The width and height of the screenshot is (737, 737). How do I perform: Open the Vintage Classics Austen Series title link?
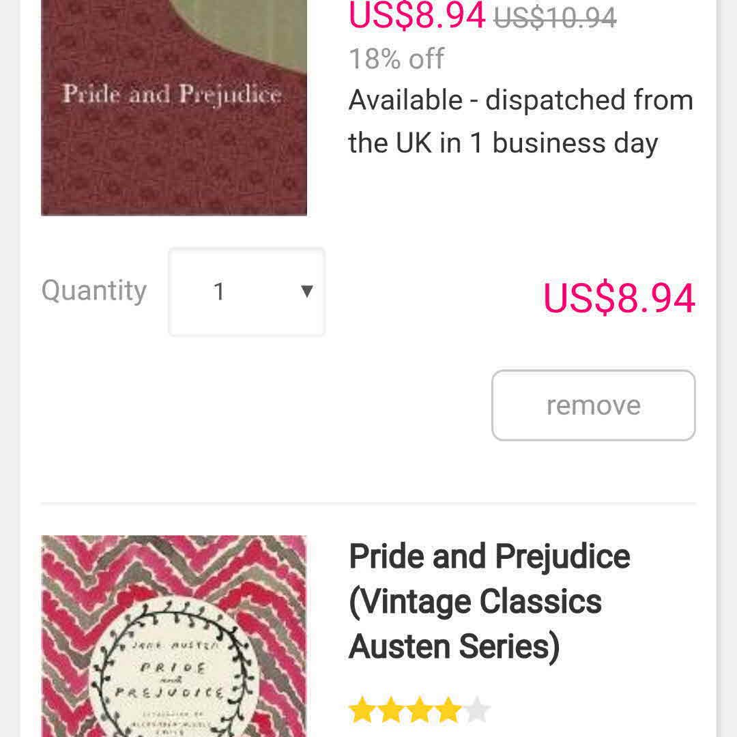click(x=489, y=601)
